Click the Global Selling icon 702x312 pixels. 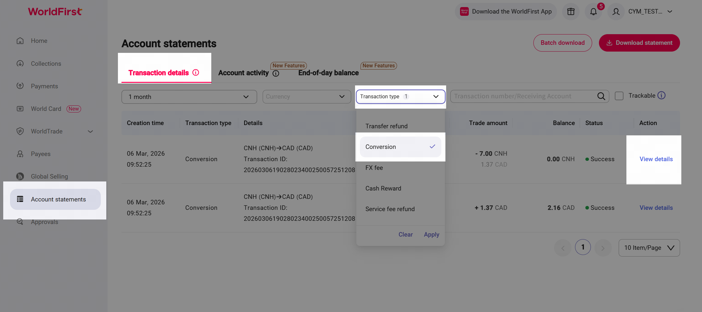point(20,176)
